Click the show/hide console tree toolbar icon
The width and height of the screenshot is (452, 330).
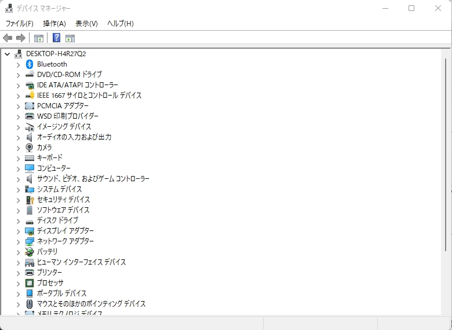pos(39,38)
